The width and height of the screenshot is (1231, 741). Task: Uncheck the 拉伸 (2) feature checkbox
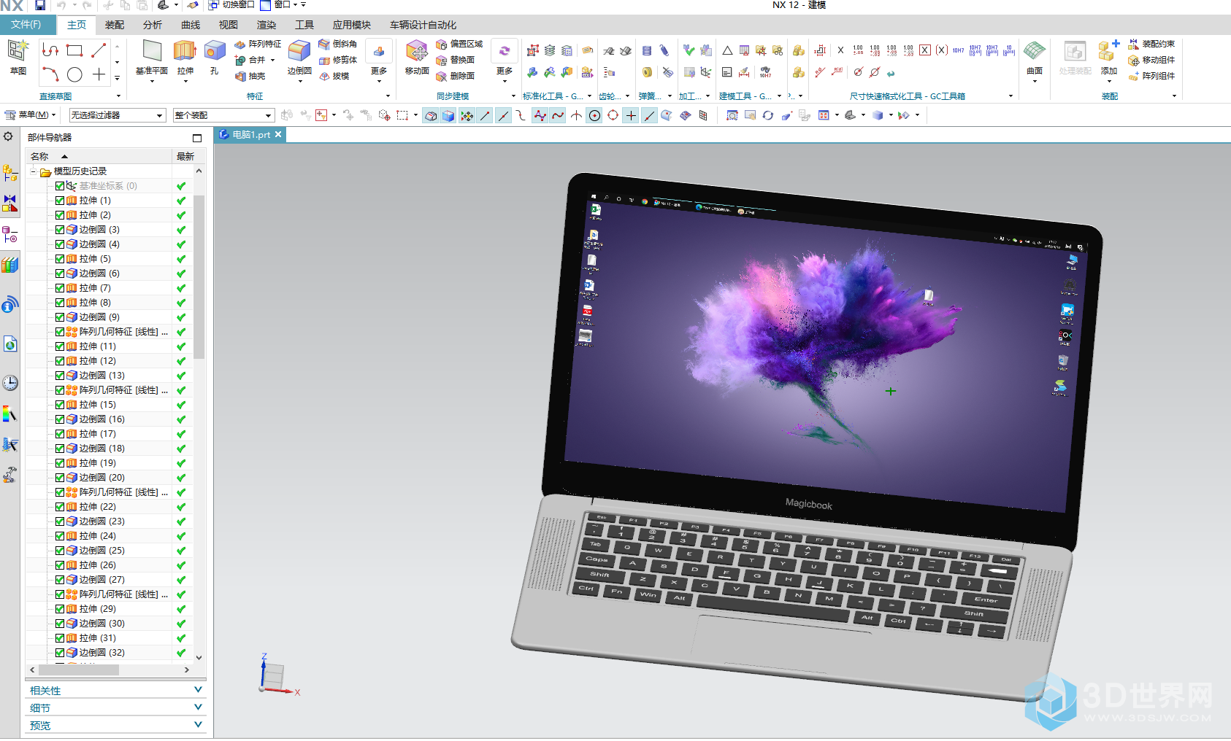(60, 215)
